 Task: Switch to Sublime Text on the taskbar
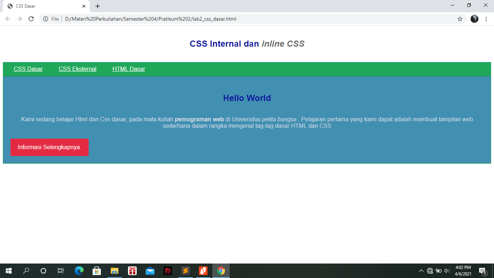pyautogui.click(x=186, y=271)
